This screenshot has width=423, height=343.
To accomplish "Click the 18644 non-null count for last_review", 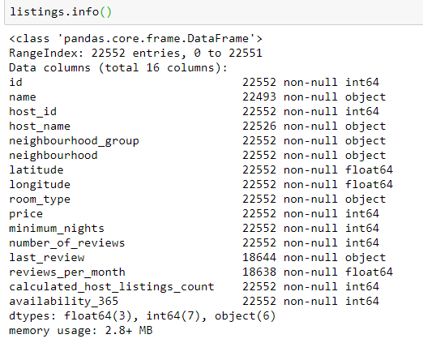I will tap(259, 258).
